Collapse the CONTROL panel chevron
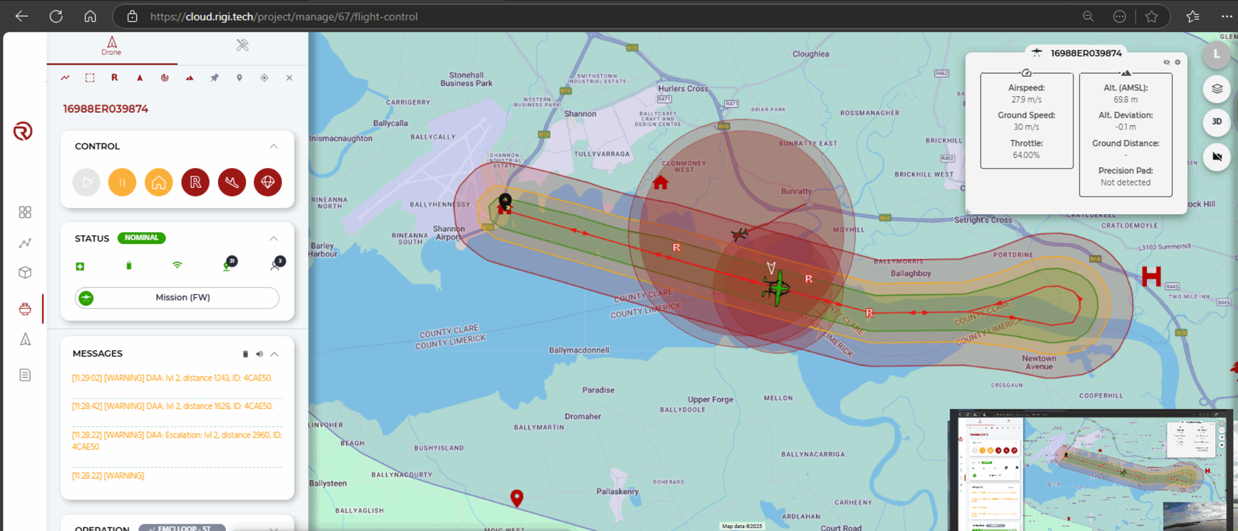Image resolution: width=1238 pixels, height=531 pixels. [x=274, y=146]
